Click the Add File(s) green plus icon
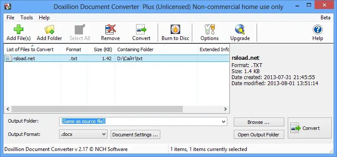 tap(19, 29)
